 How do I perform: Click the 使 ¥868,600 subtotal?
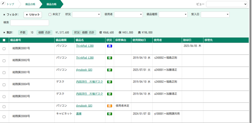107,33
